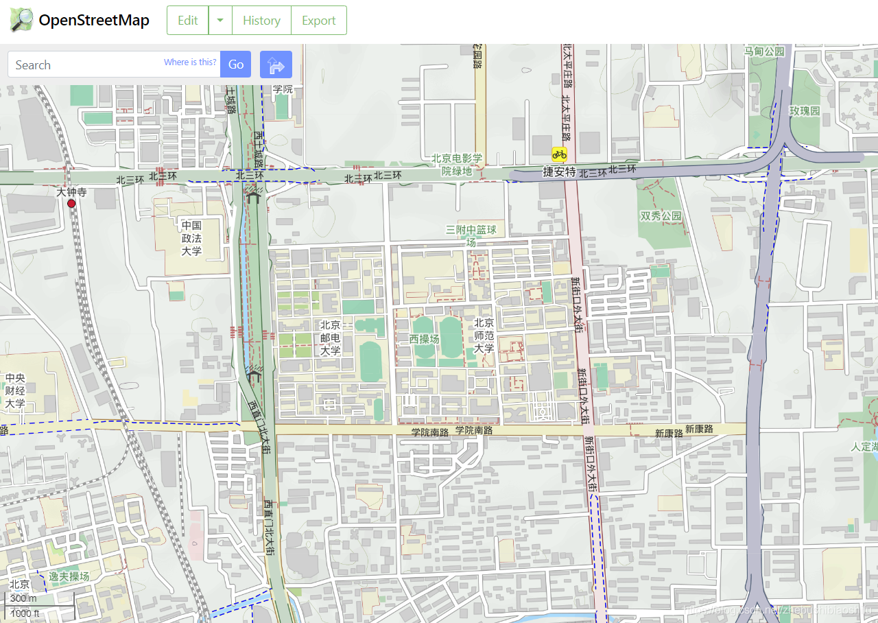
Task: Open the Export tab
Action: (x=319, y=21)
